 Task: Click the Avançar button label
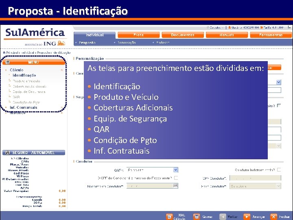click(259, 217)
